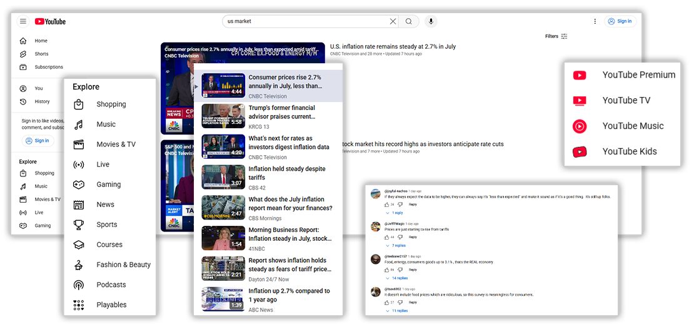The image size is (694, 324).
Task: Play 'Trump's former financial advisor praises' video
Action: pyautogui.click(x=268, y=118)
